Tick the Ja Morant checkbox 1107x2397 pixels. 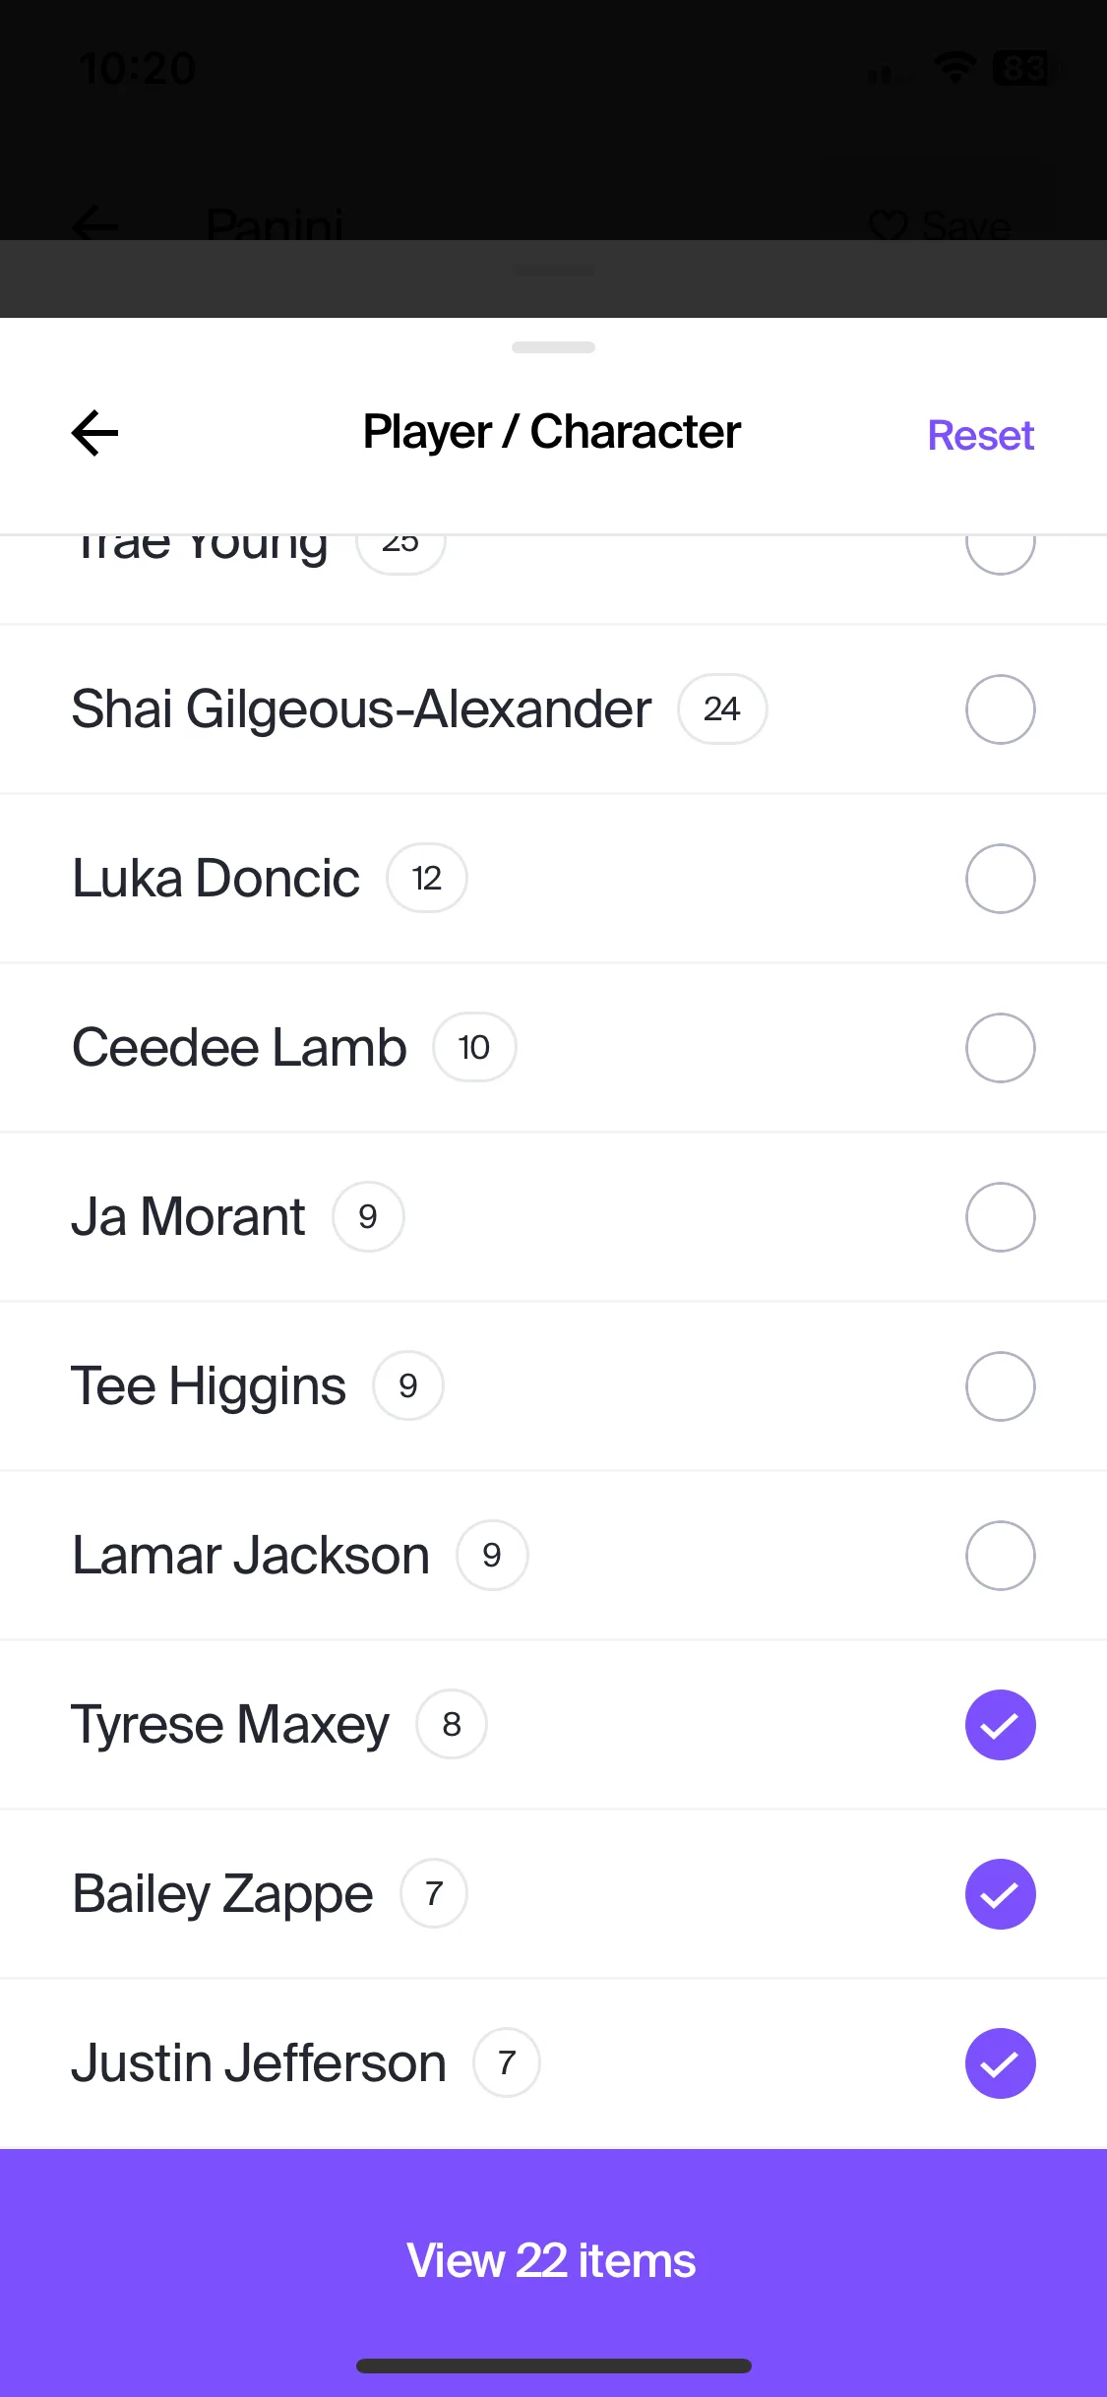tap(1000, 1217)
